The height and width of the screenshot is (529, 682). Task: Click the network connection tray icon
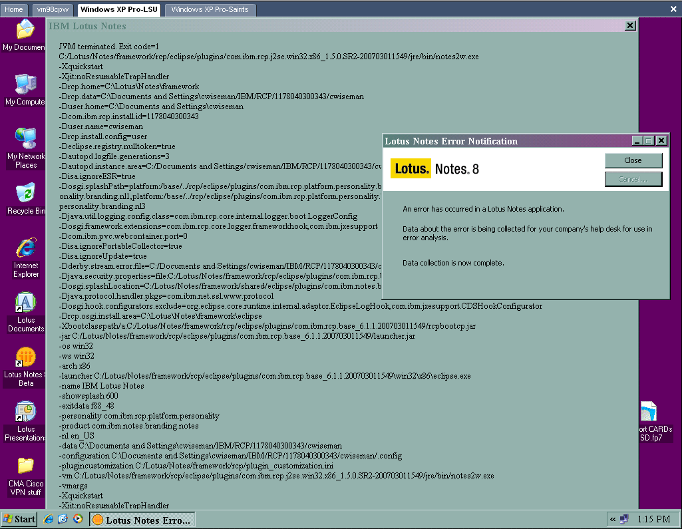tap(624, 519)
